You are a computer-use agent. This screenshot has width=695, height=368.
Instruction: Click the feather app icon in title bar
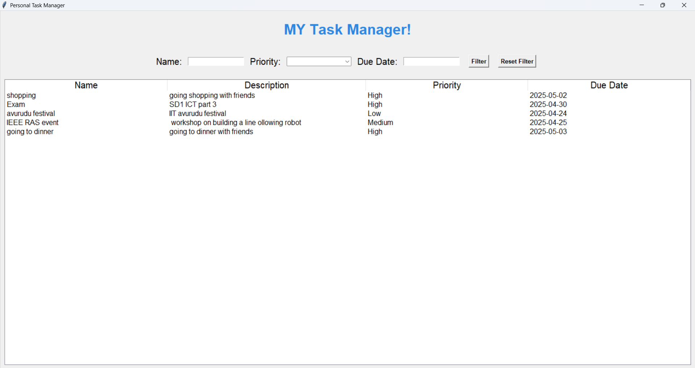point(4,5)
